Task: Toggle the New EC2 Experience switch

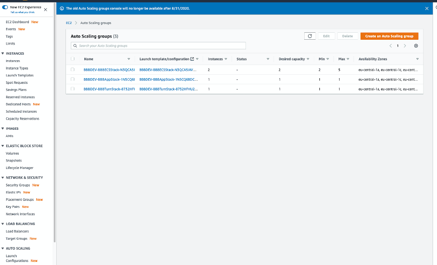Action: point(4,7)
